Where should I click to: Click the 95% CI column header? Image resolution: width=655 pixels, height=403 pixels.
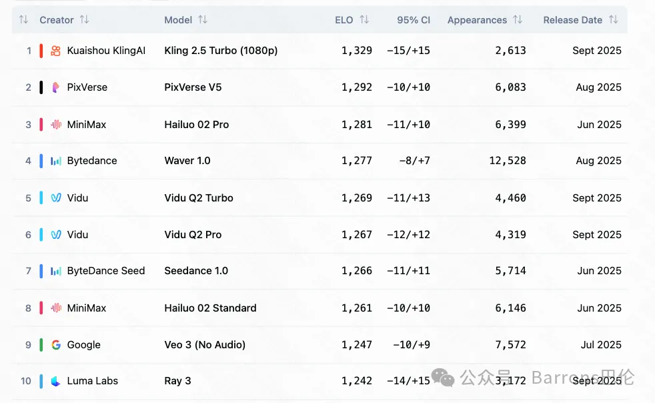pos(413,20)
